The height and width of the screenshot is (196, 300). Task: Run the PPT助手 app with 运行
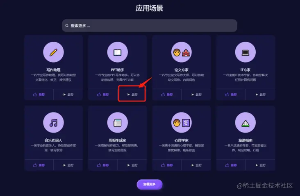pyautogui.click(x=132, y=95)
